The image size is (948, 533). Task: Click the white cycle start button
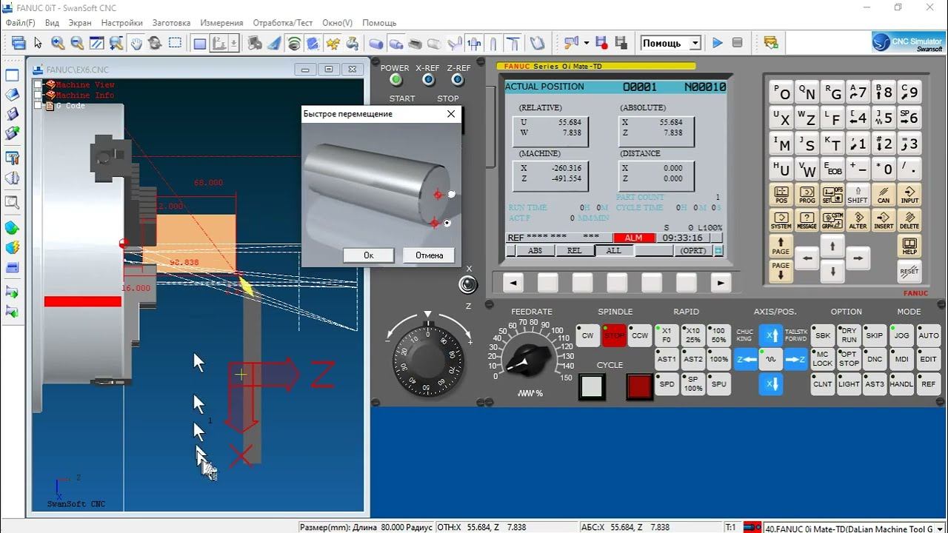tap(592, 387)
